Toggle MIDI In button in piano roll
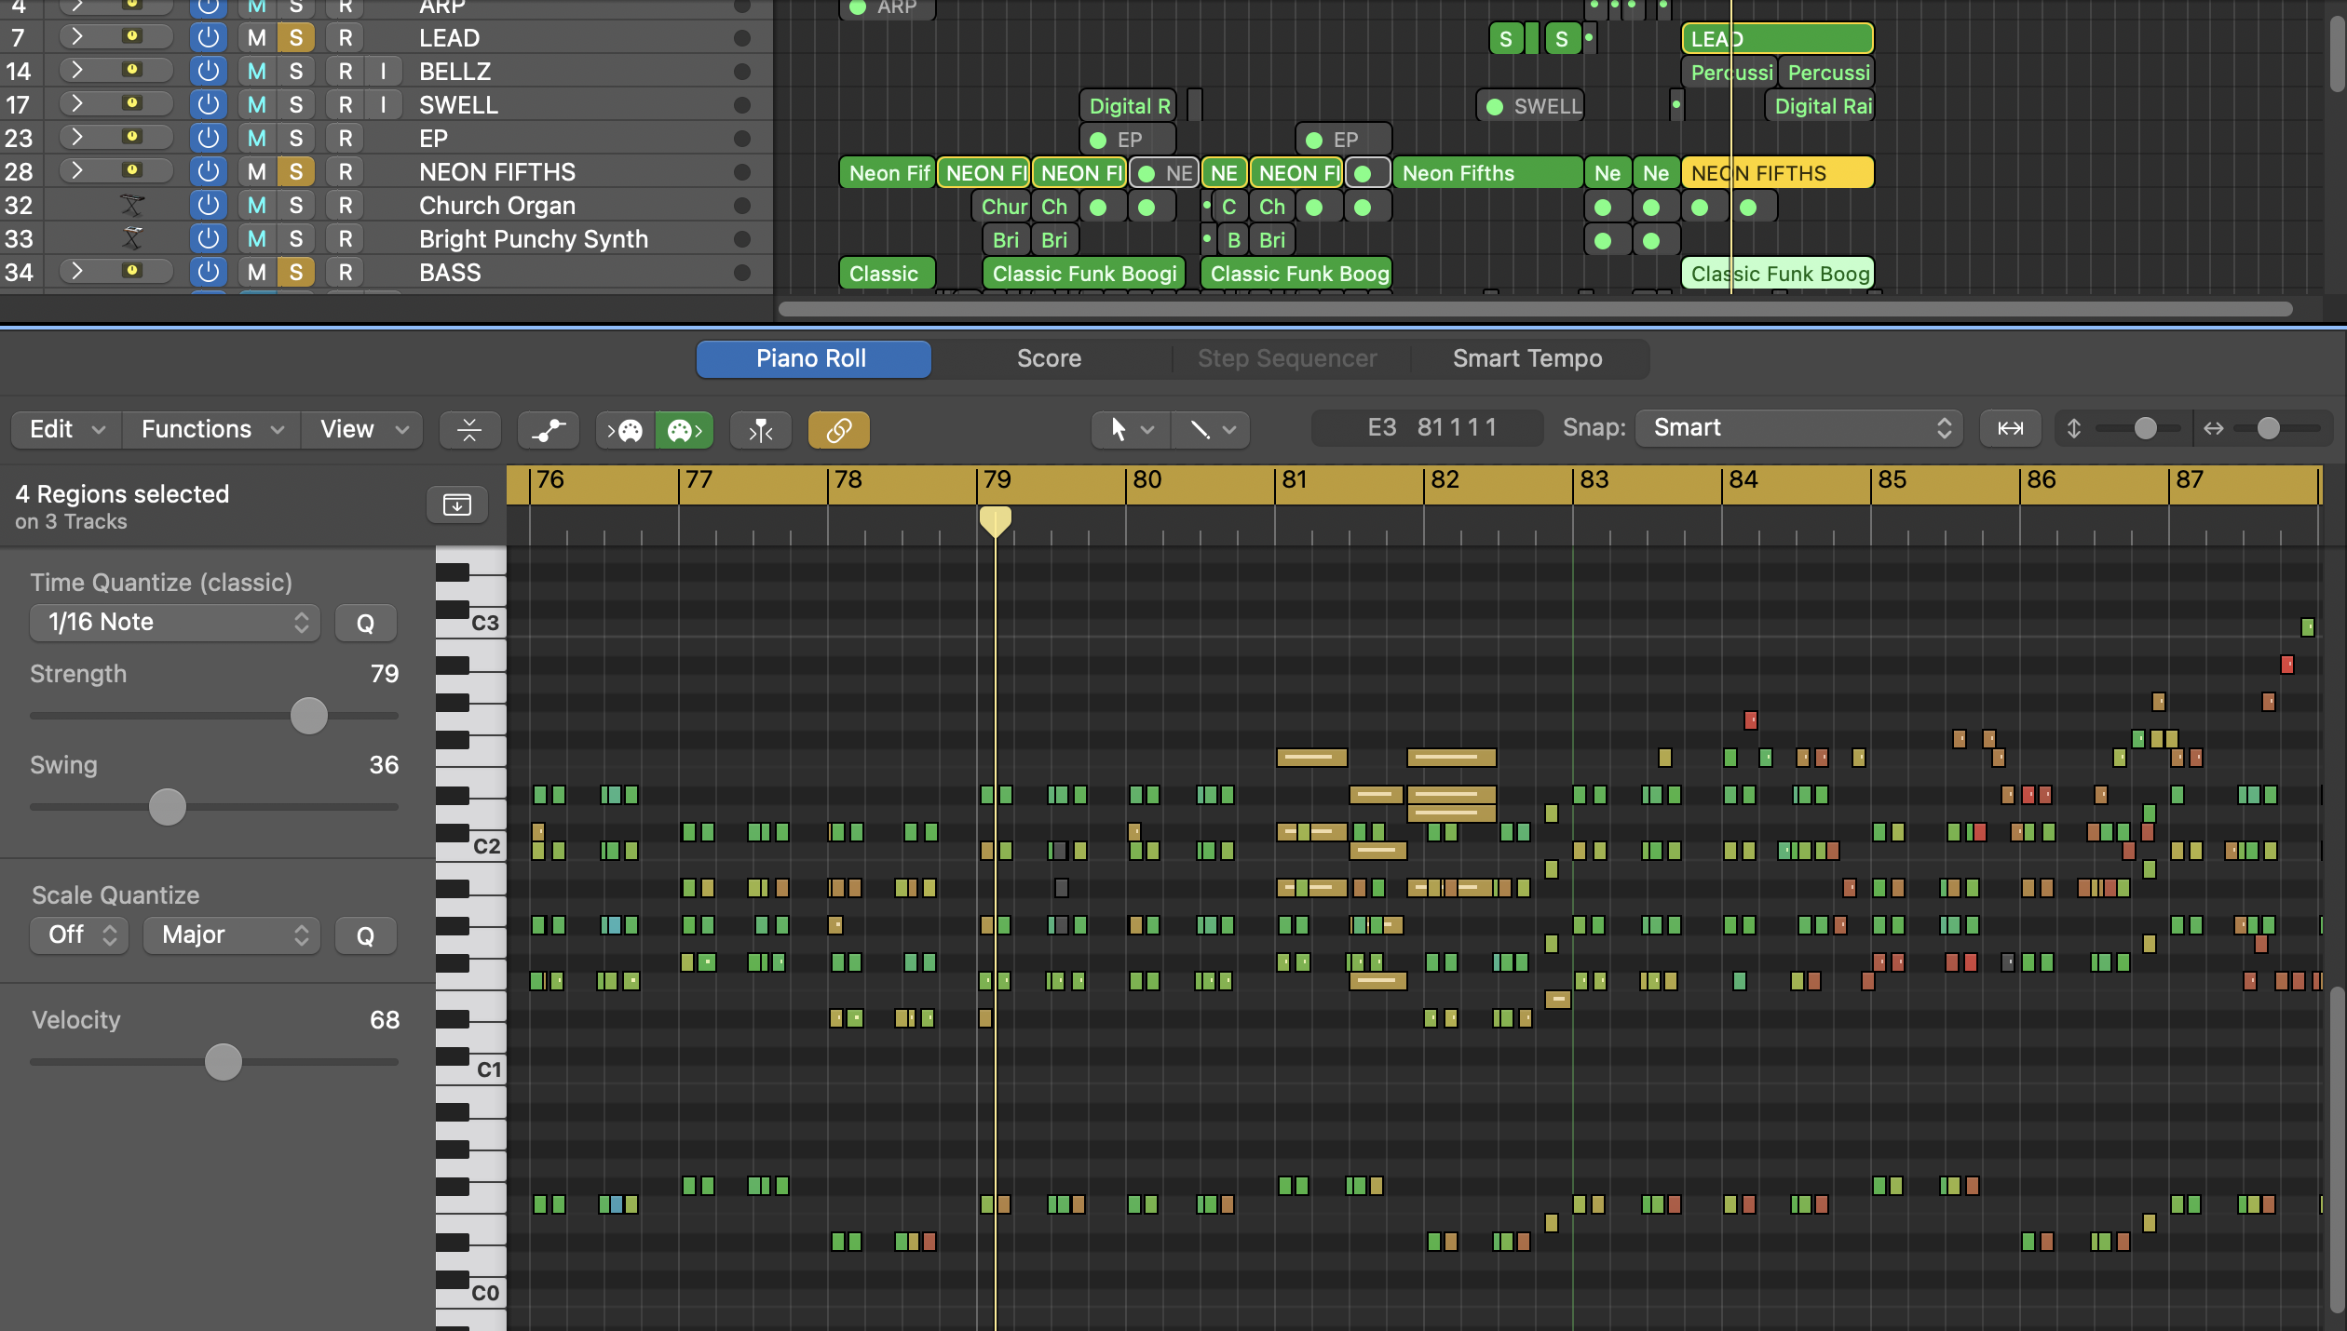Image resolution: width=2347 pixels, height=1331 pixels. pos(626,429)
